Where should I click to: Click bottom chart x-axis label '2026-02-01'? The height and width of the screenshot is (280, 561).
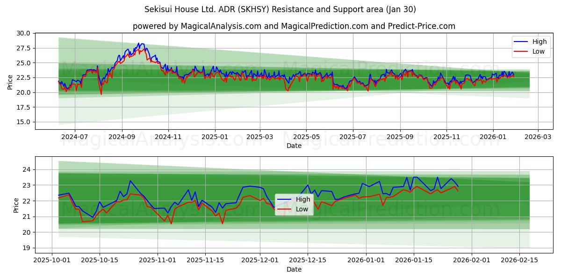[471, 261]
